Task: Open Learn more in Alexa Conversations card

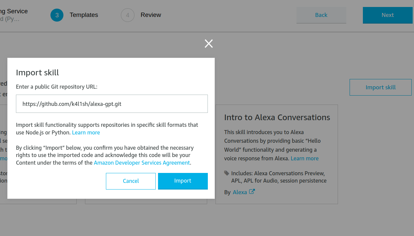Action: pos(304,158)
